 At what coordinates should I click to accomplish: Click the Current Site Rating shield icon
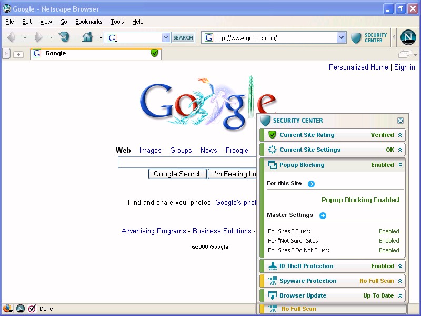(x=272, y=135)
